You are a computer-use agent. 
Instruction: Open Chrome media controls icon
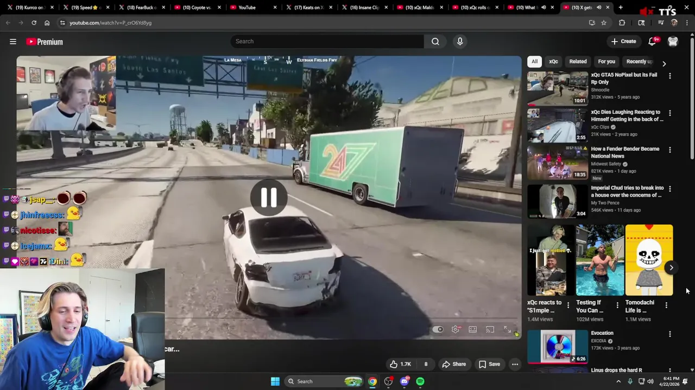(661, 23)
